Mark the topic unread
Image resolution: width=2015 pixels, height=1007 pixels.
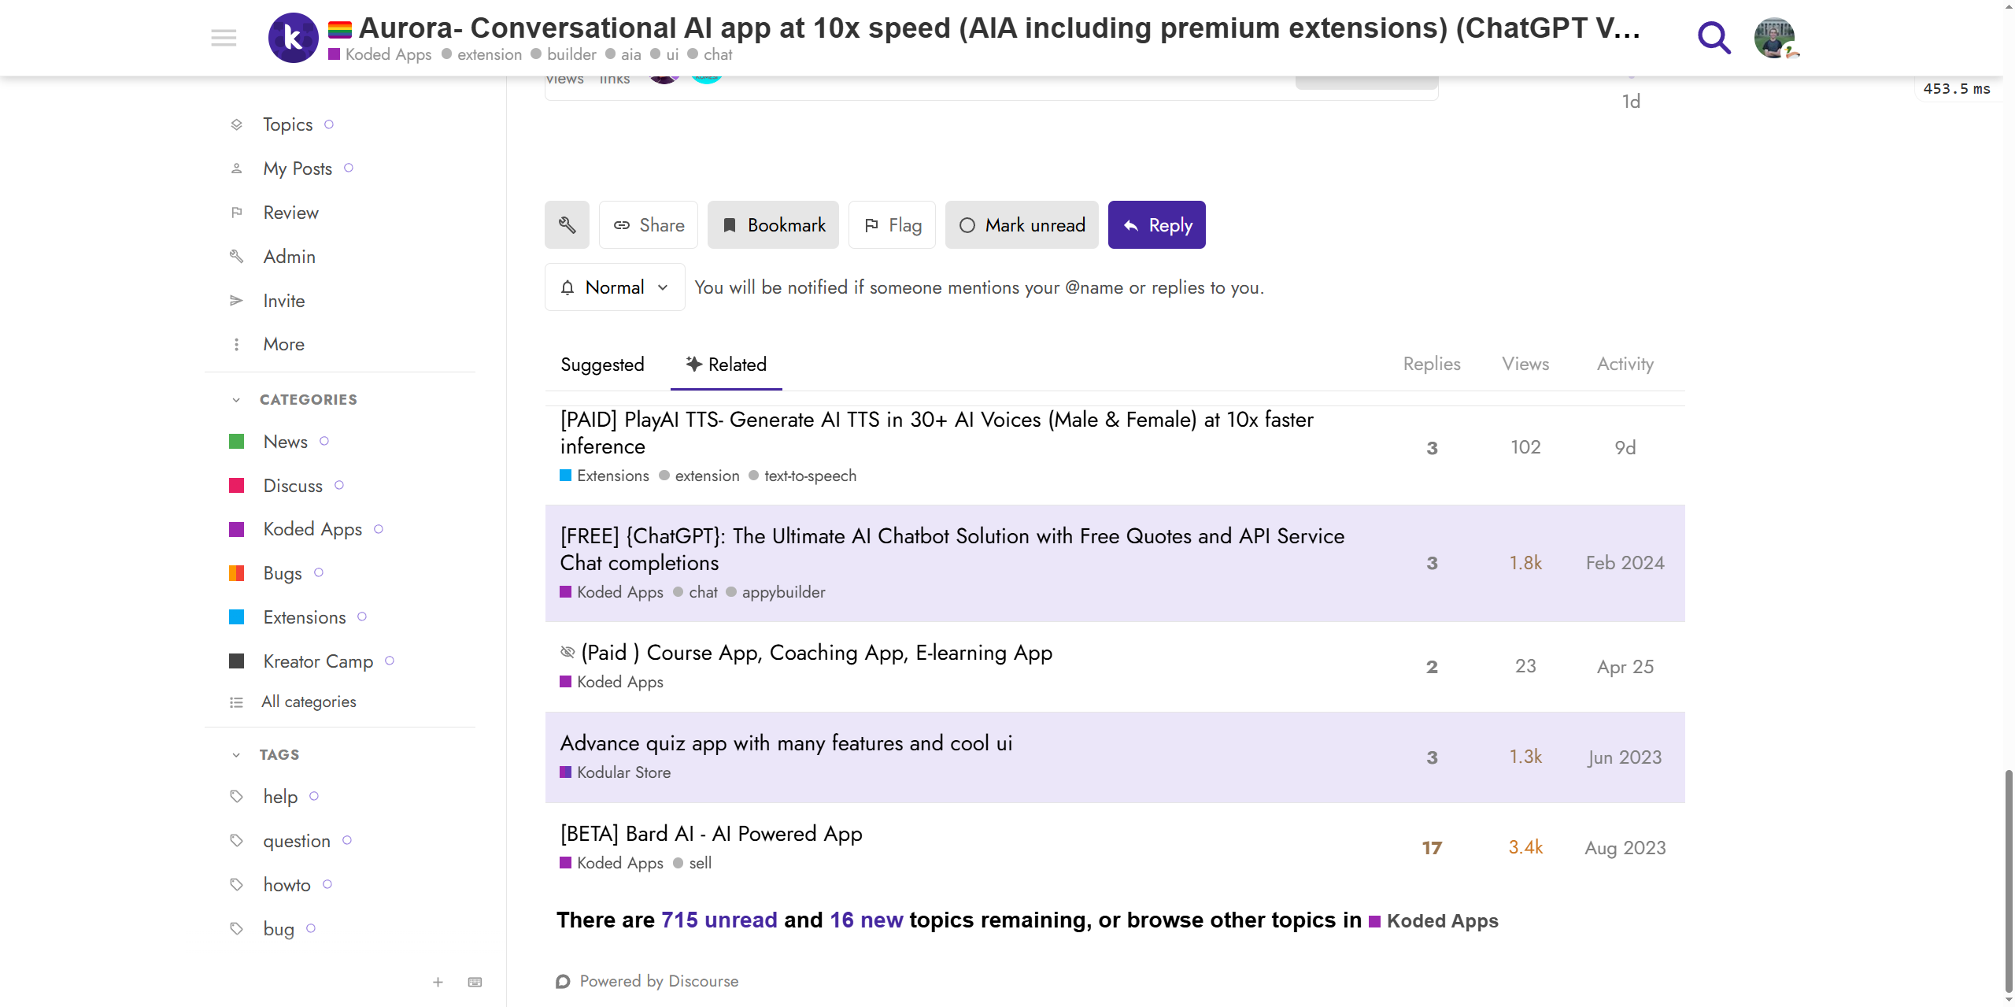tap(1022, 225)
